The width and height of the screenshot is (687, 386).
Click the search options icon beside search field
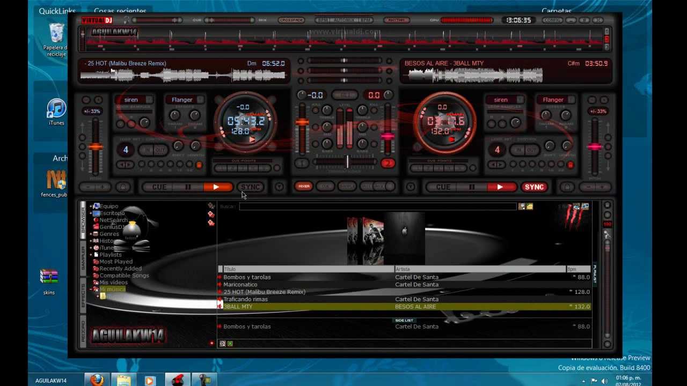522,206
